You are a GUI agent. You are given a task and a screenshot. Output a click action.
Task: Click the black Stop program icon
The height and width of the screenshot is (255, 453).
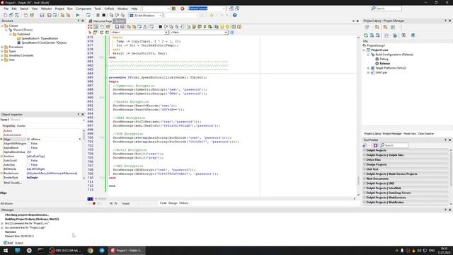click(104, 15)
